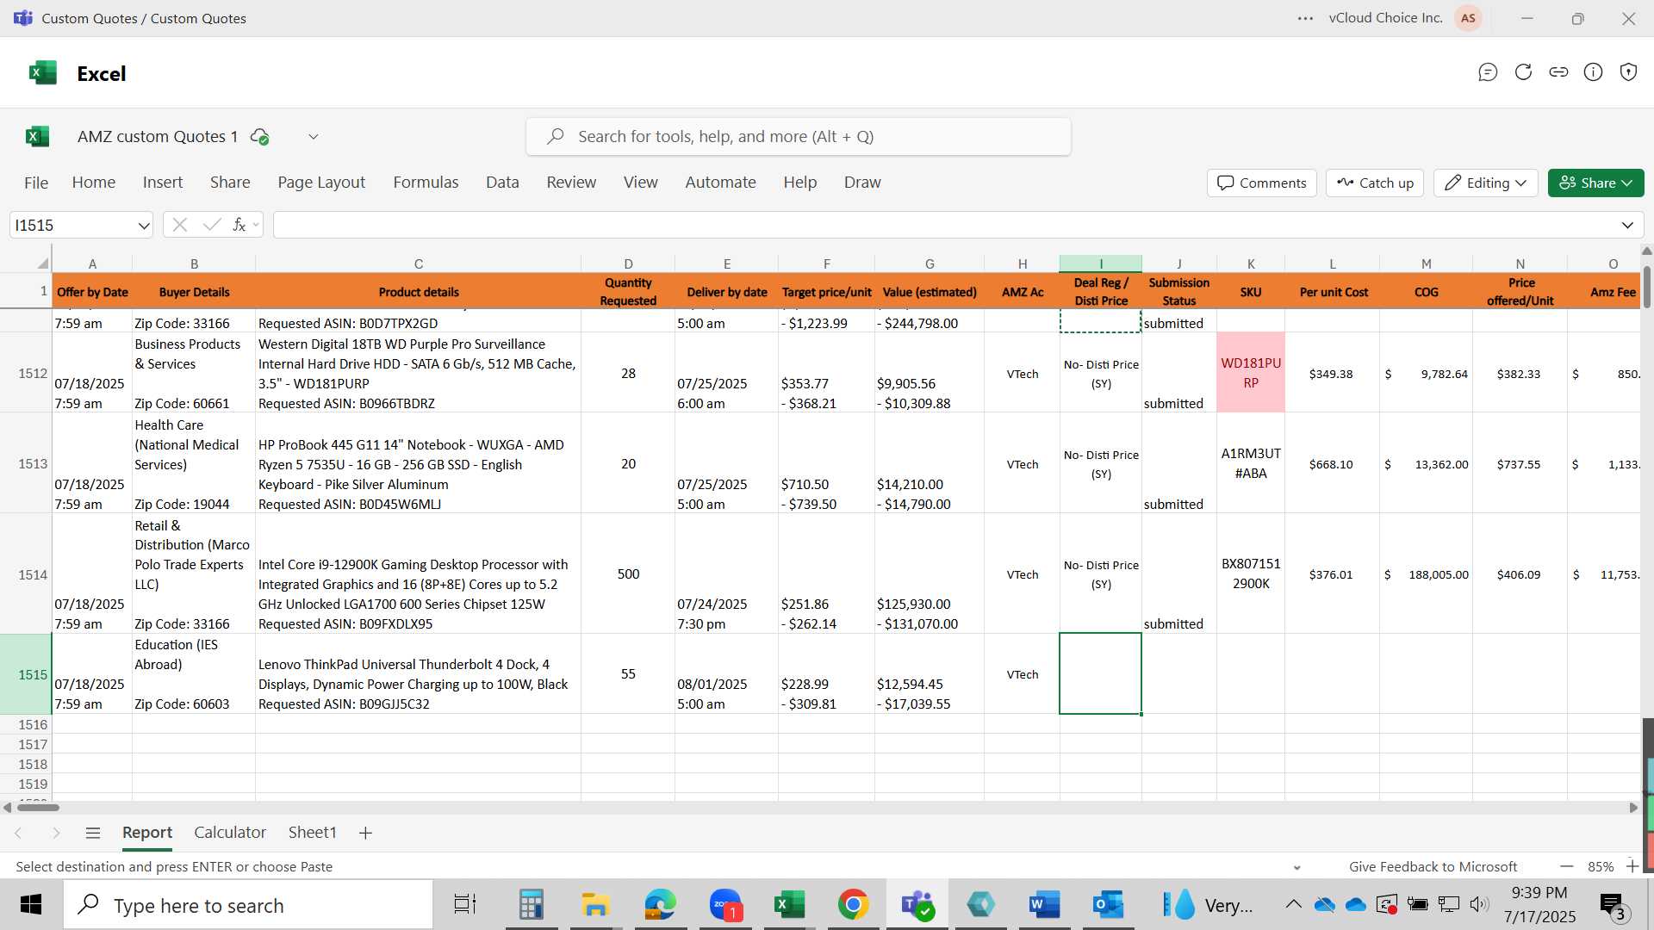Open the Share dropdown button
This screenshot has width=1654, height=930.
point(1595,183)
